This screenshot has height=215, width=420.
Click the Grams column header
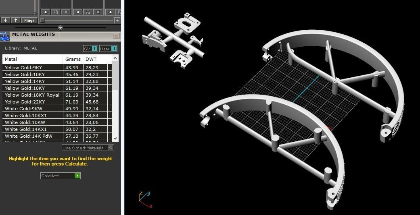click(x=73, y=59)
